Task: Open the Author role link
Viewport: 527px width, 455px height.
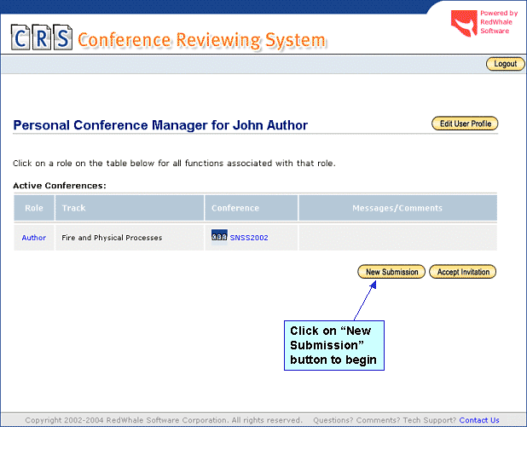Action: (34, 238)
